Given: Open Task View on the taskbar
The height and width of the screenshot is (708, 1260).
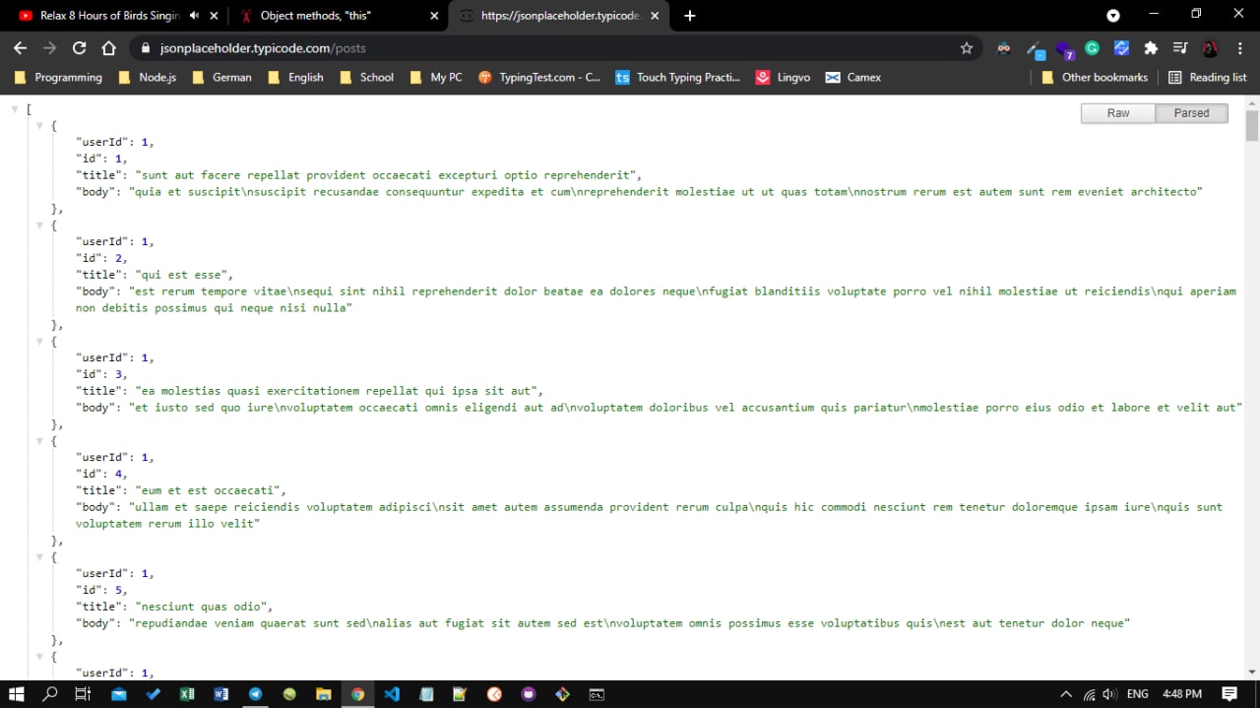Looking at the screenshot, I should pos(83,694).
